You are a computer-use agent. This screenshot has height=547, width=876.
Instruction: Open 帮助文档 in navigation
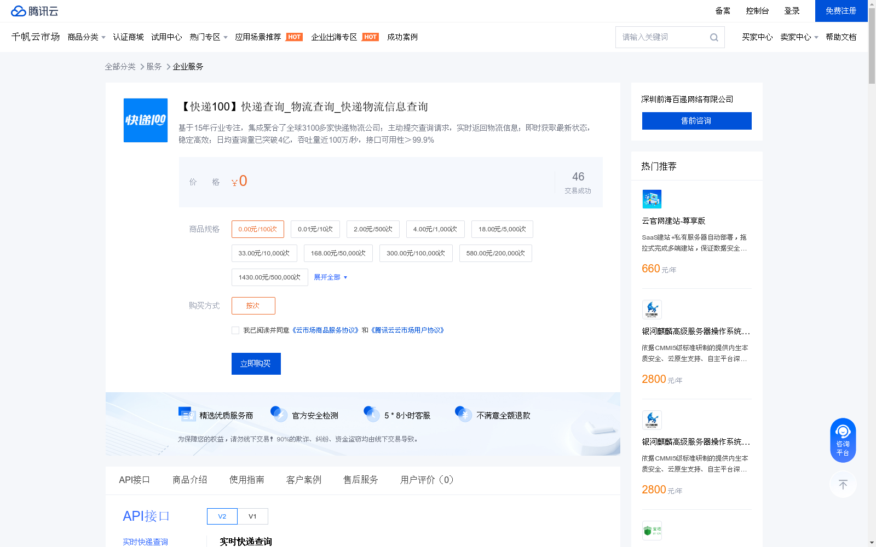pos(841,37)
